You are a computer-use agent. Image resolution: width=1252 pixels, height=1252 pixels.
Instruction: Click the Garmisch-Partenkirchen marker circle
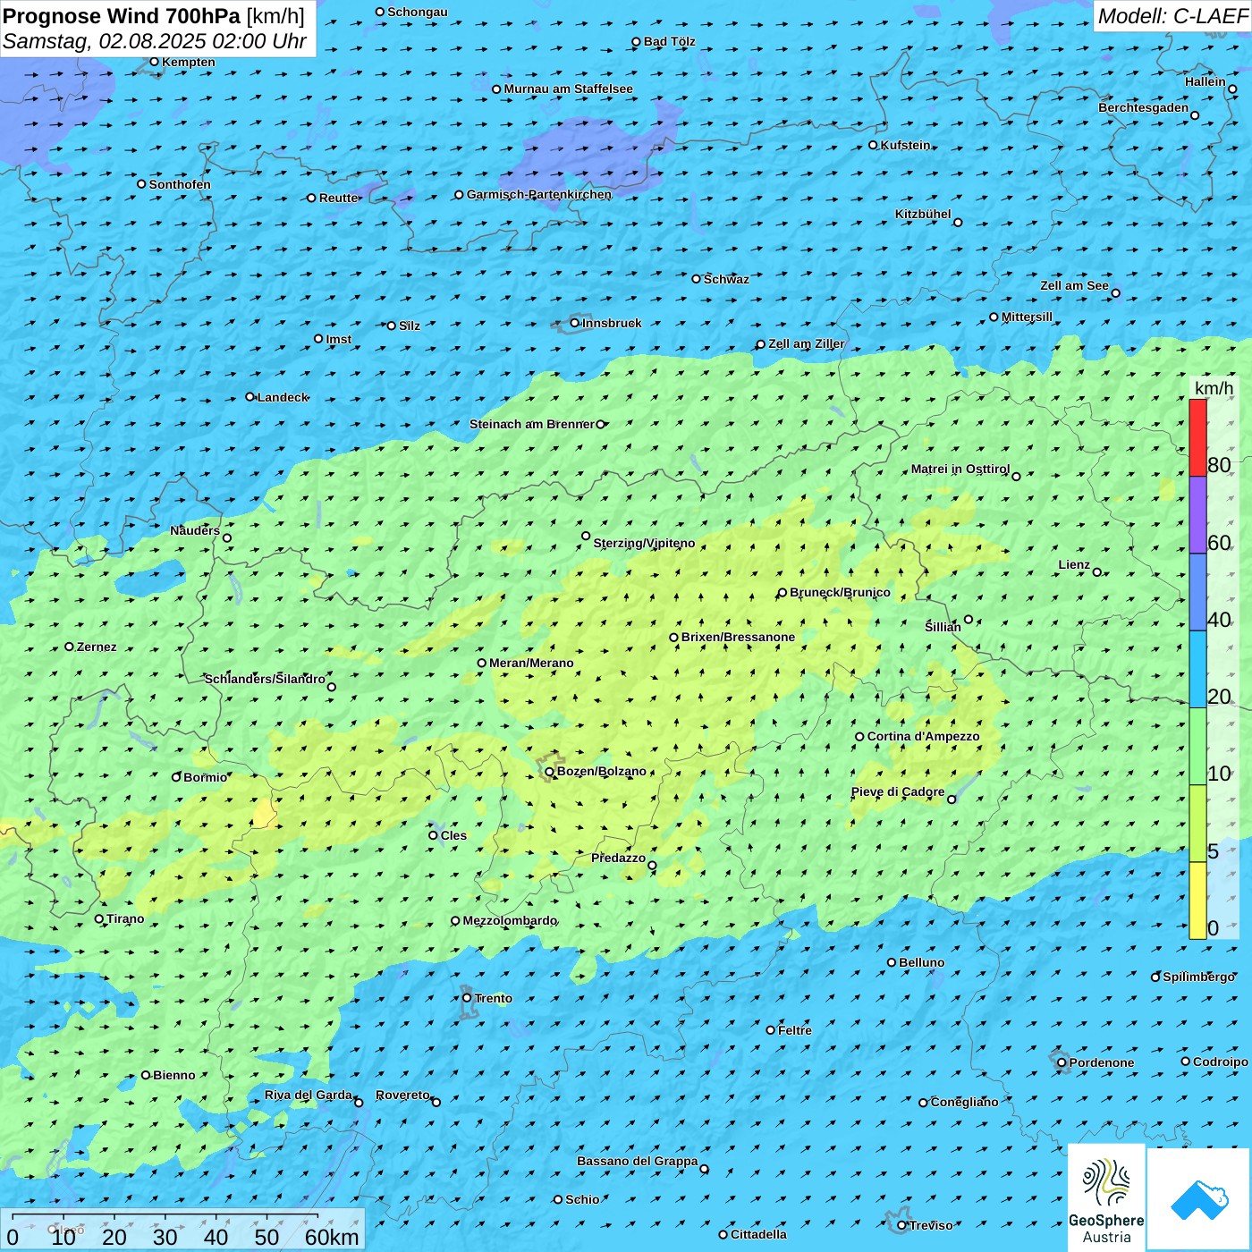point(459,195)
